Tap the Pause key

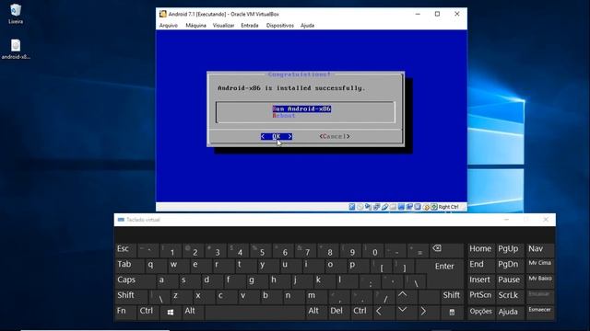point(510,280)
